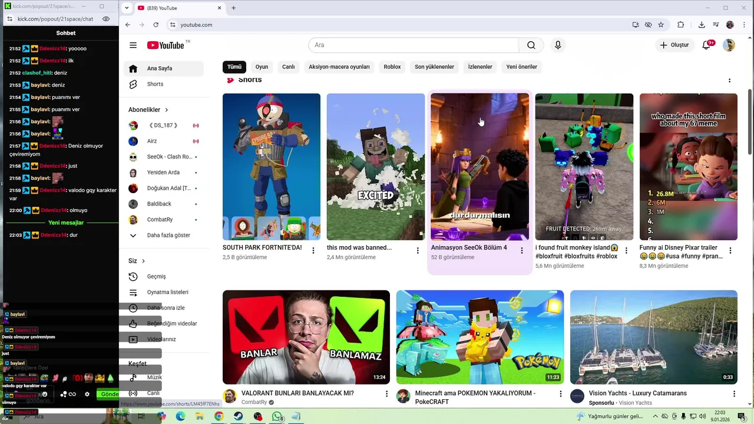The height and width of the screenshot is (424, 754).
Task: Open the Airz subscription channel
Action: (164, 141)
